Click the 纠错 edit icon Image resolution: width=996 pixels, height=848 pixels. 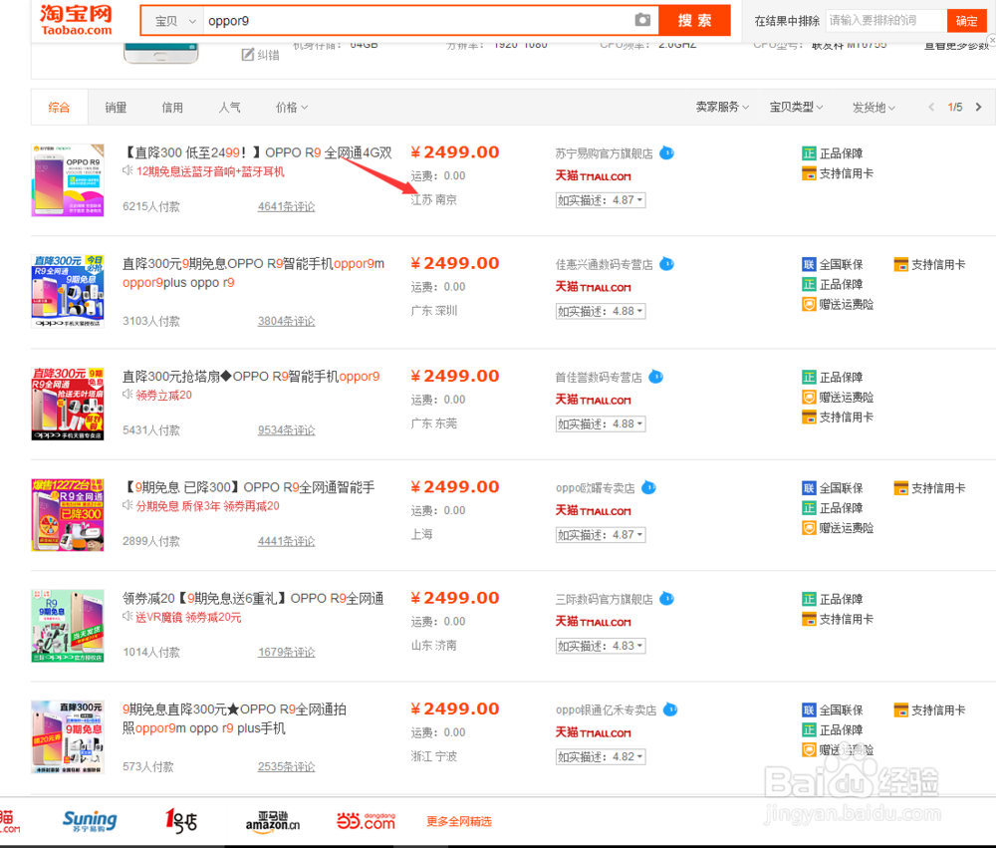click(x=248, y=55)
